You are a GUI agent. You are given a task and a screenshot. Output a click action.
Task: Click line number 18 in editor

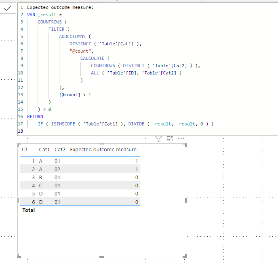point(21,131)
